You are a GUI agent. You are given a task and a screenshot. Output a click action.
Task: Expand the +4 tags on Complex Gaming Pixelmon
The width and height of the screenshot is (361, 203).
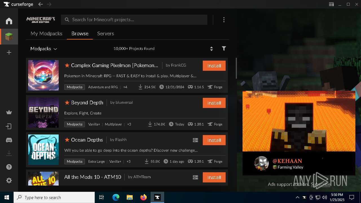125,87
